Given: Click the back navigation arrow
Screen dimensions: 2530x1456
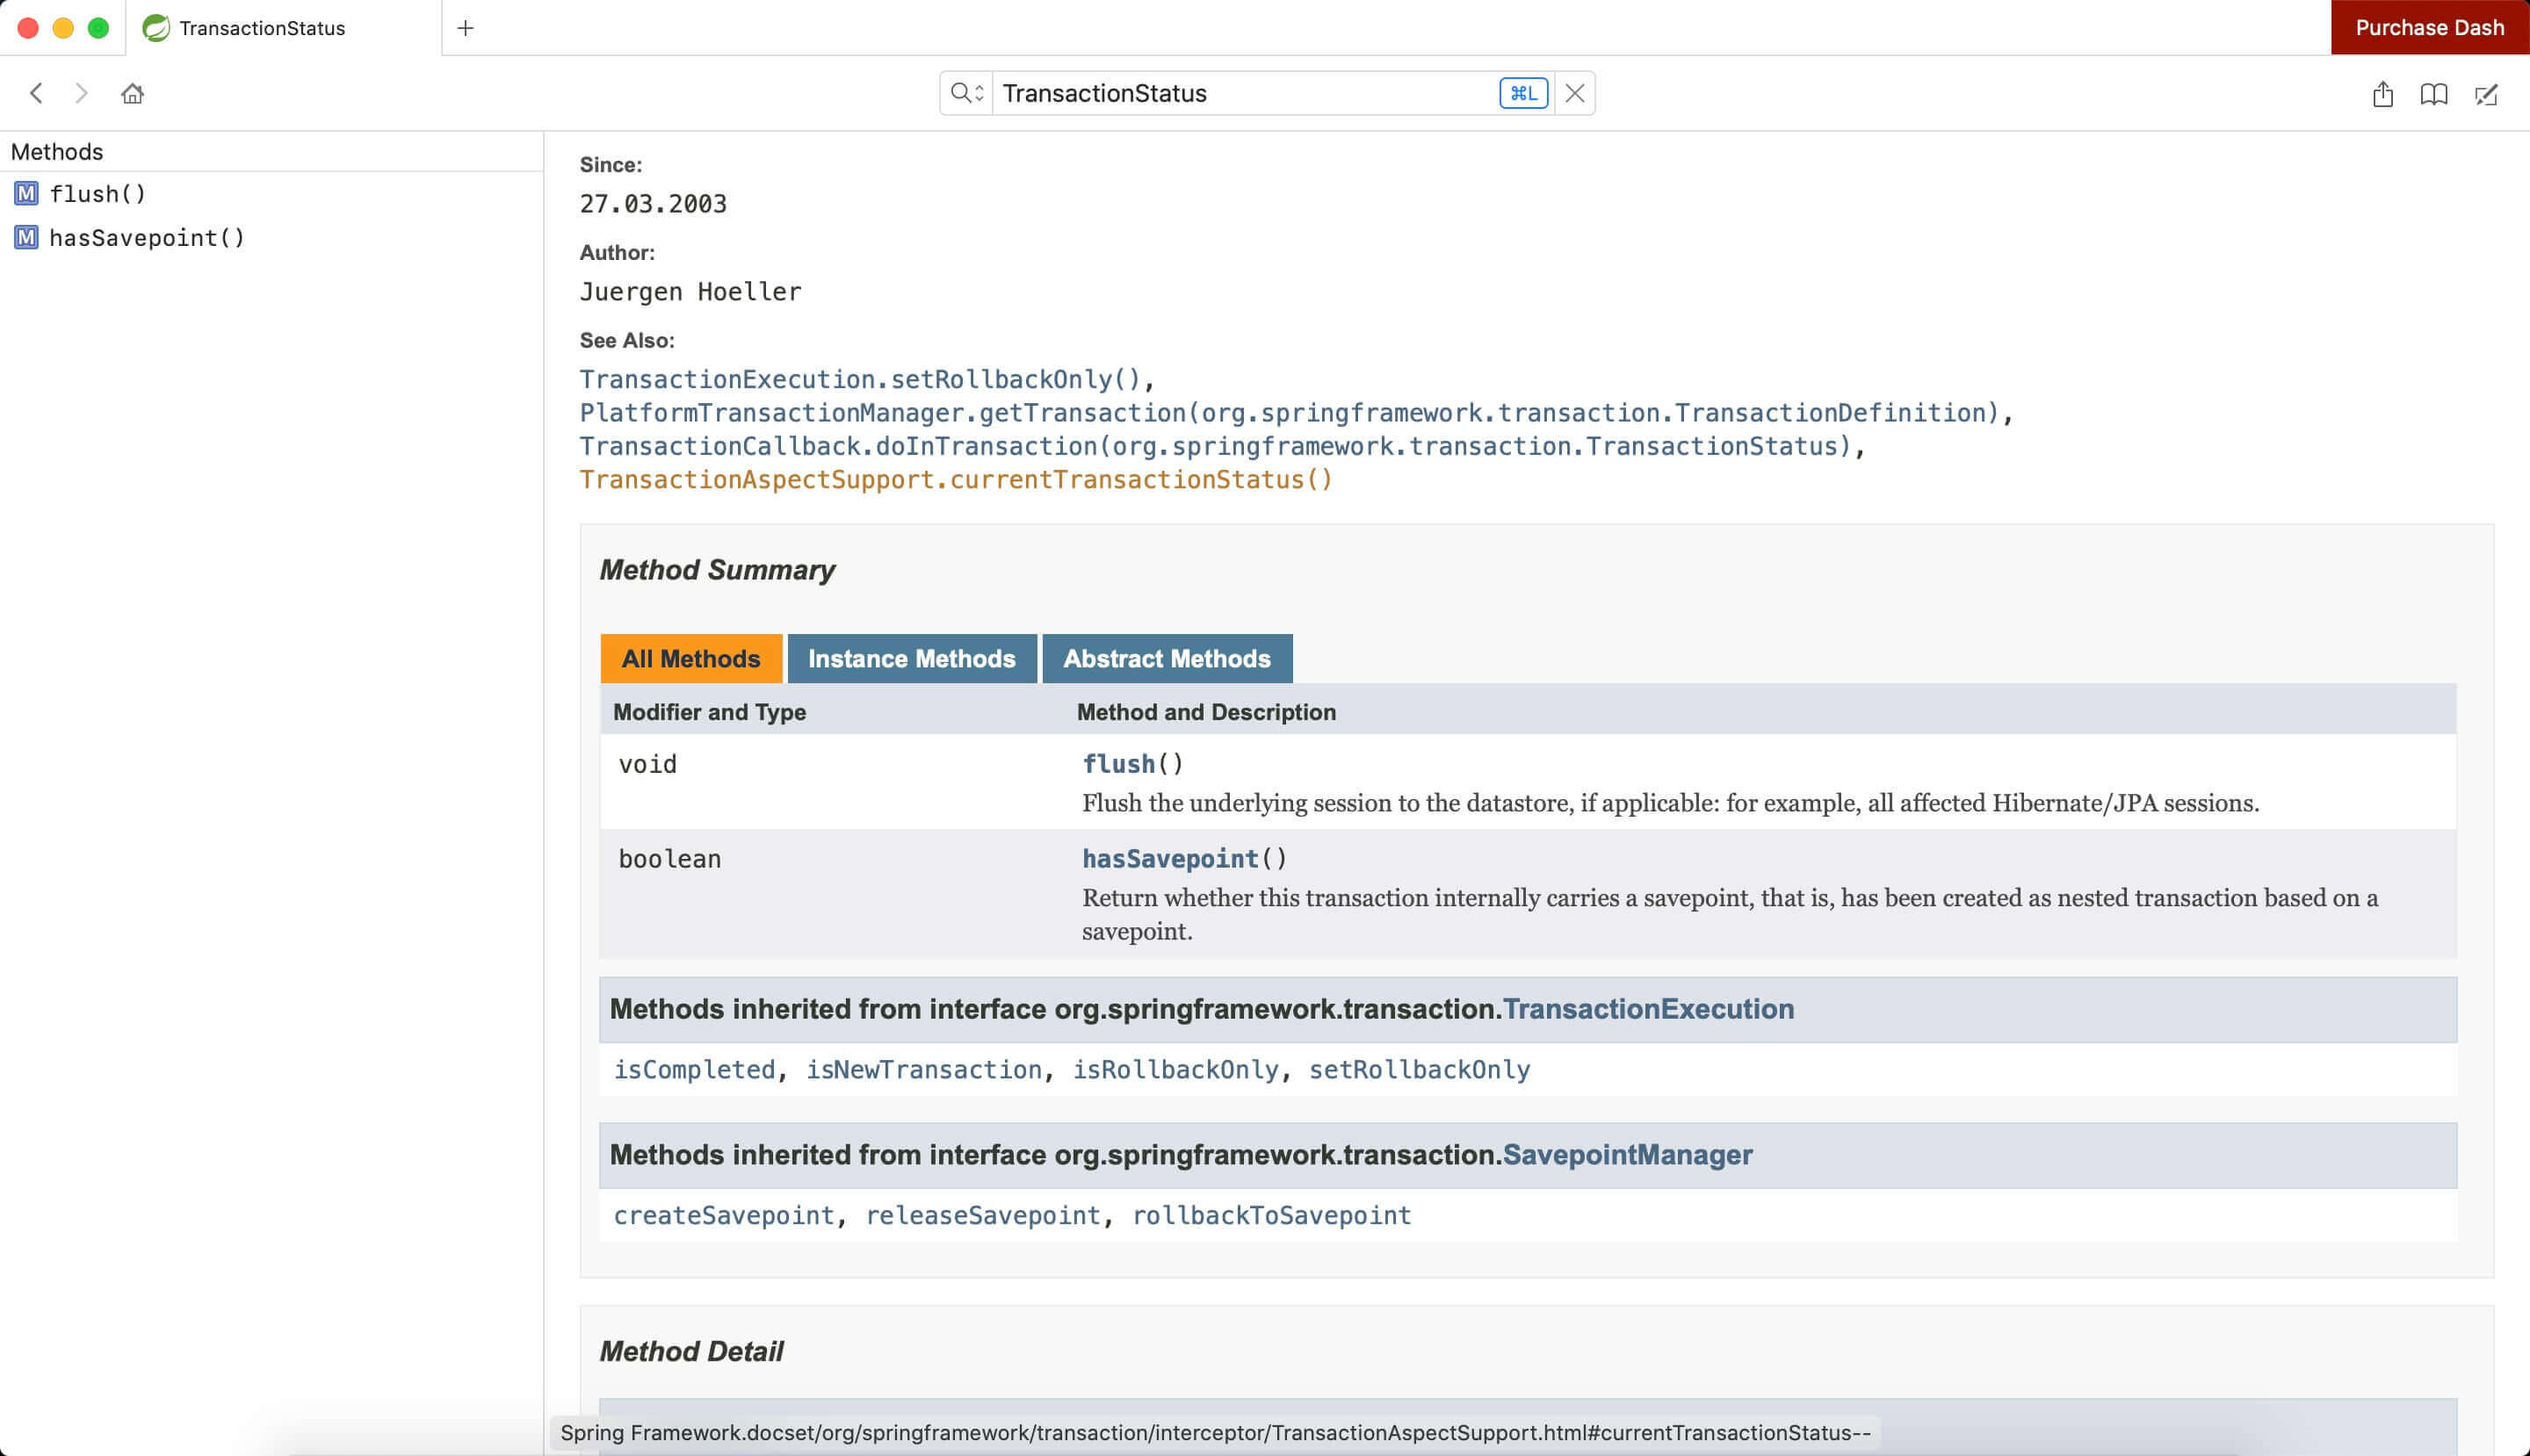Looking at the screenshot, I should pos(36,93).
